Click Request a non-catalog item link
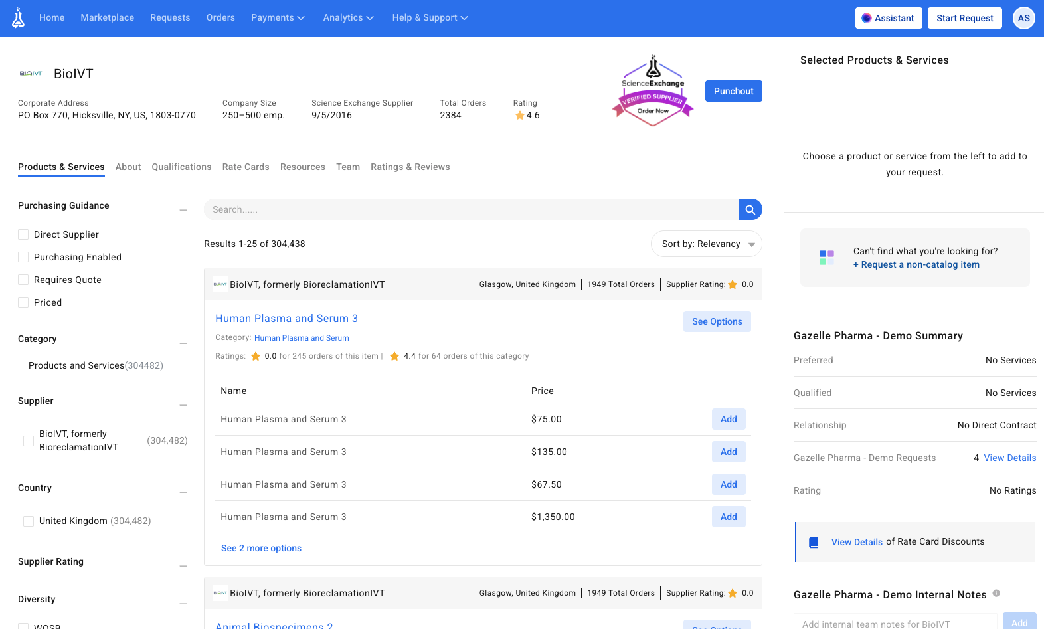Screen dimensions: 1044x629 click(x=916, y=264)
